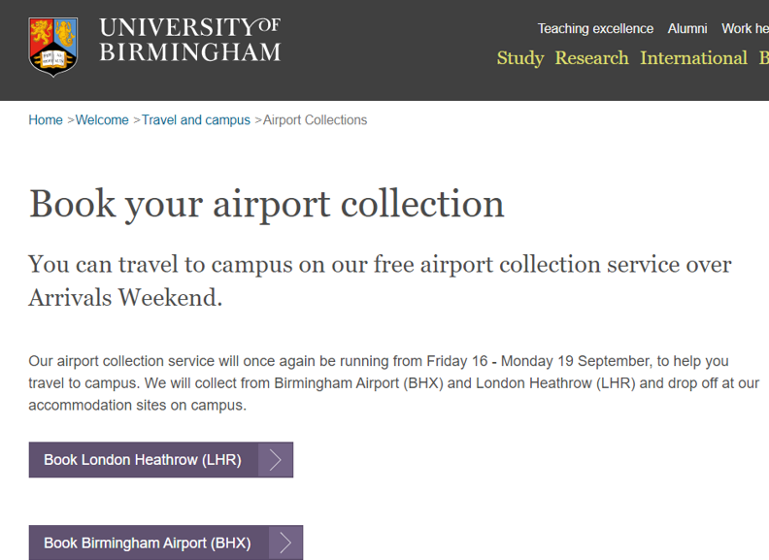
Task: Navigate to Welcome breadcrumb link
Action: point(102,120)
